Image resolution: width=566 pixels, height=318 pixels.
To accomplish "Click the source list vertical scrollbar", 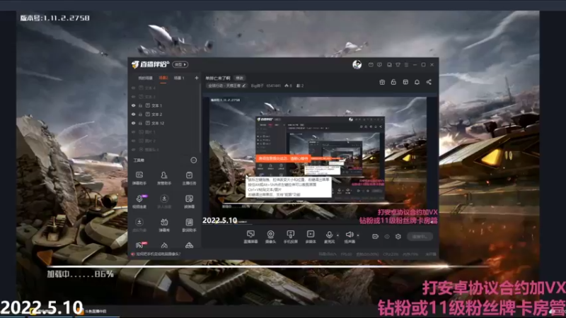I will point(200,118).
